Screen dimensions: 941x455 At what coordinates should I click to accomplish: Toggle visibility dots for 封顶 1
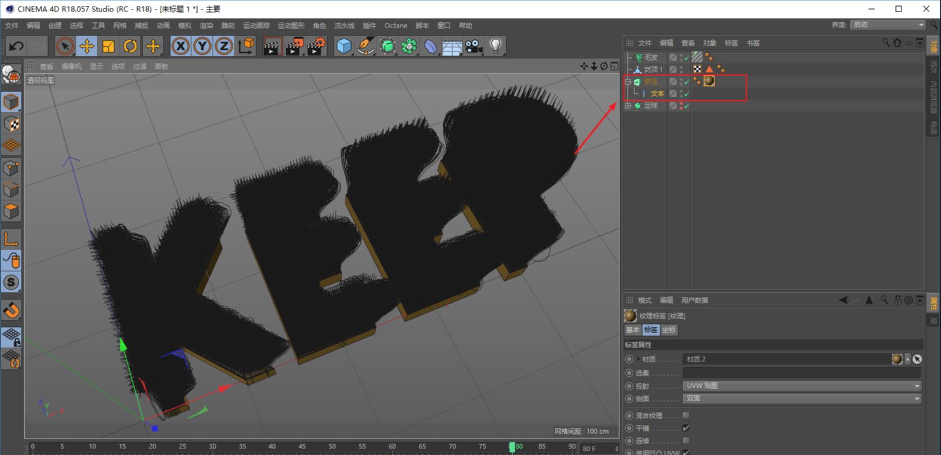(x=681, y=69)
